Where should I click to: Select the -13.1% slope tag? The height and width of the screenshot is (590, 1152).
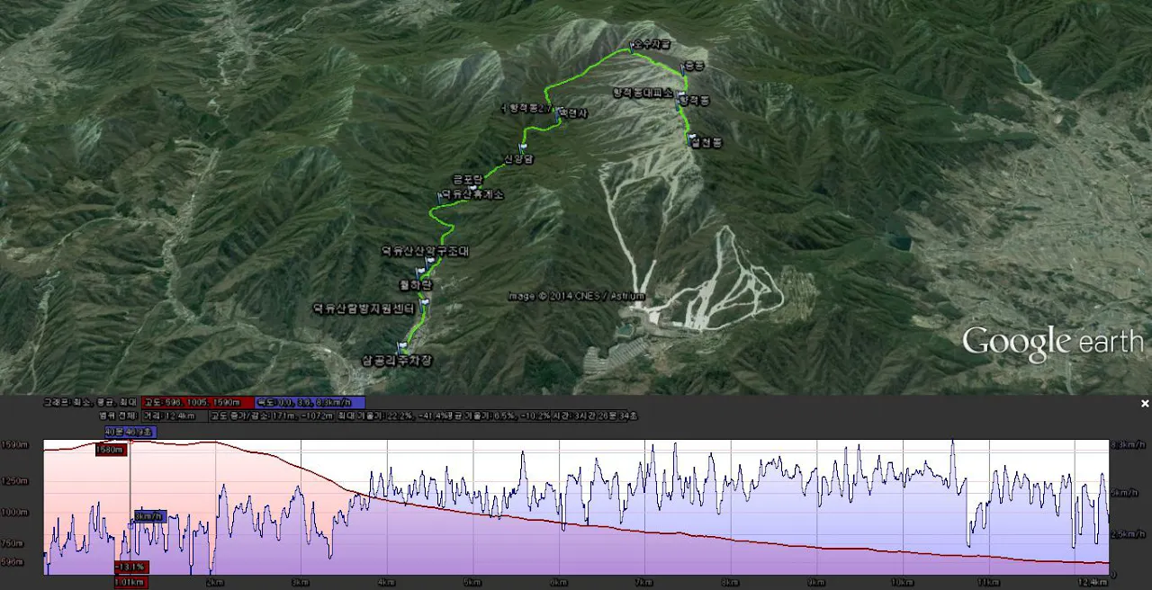[130, 568]
